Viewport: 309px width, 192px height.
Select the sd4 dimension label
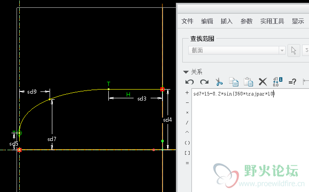168,120
